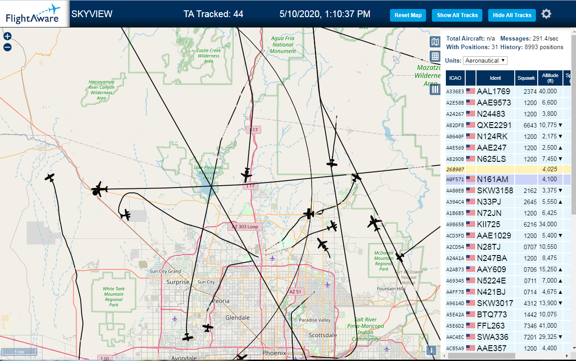
Task: Select the N5224E aircraft row
Action: coord(508,280)
